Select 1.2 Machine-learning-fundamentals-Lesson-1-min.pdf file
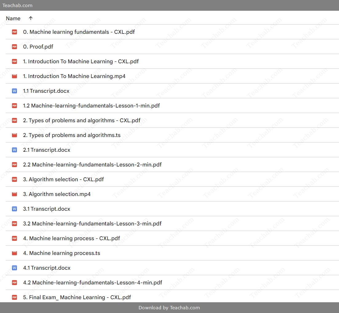 click(x=91, y=106)
